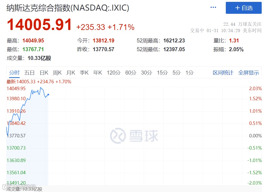Select the 周K chart tab
The height and width of the screenshot is (192, 275).
(57, 73)
